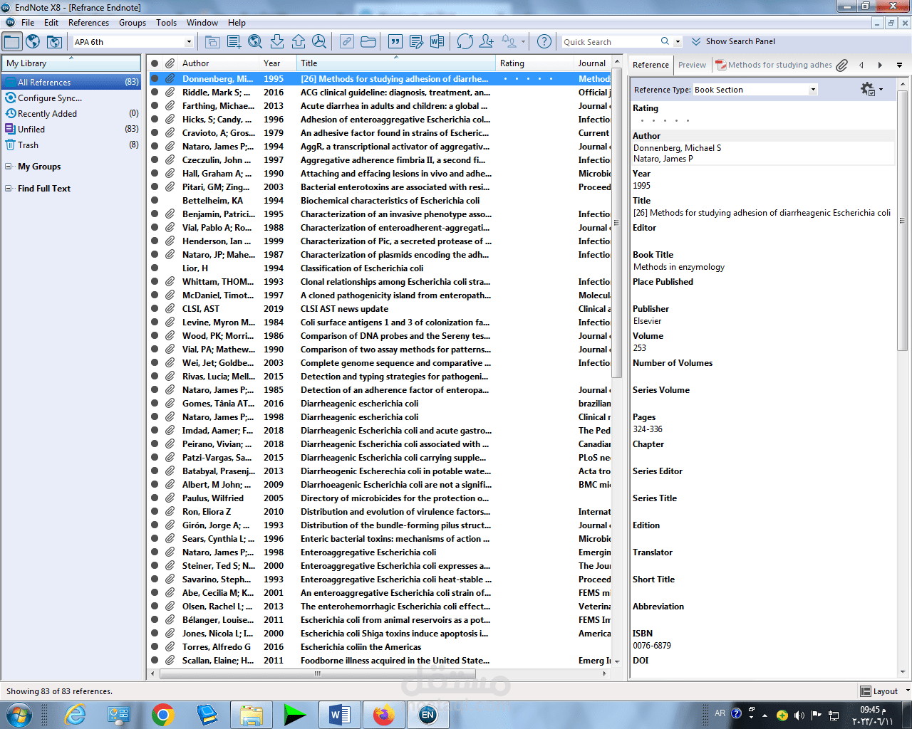Toggle read dot for Bettelheim, KA row
The image size is (912, 729).
click(x=155, y=201)
